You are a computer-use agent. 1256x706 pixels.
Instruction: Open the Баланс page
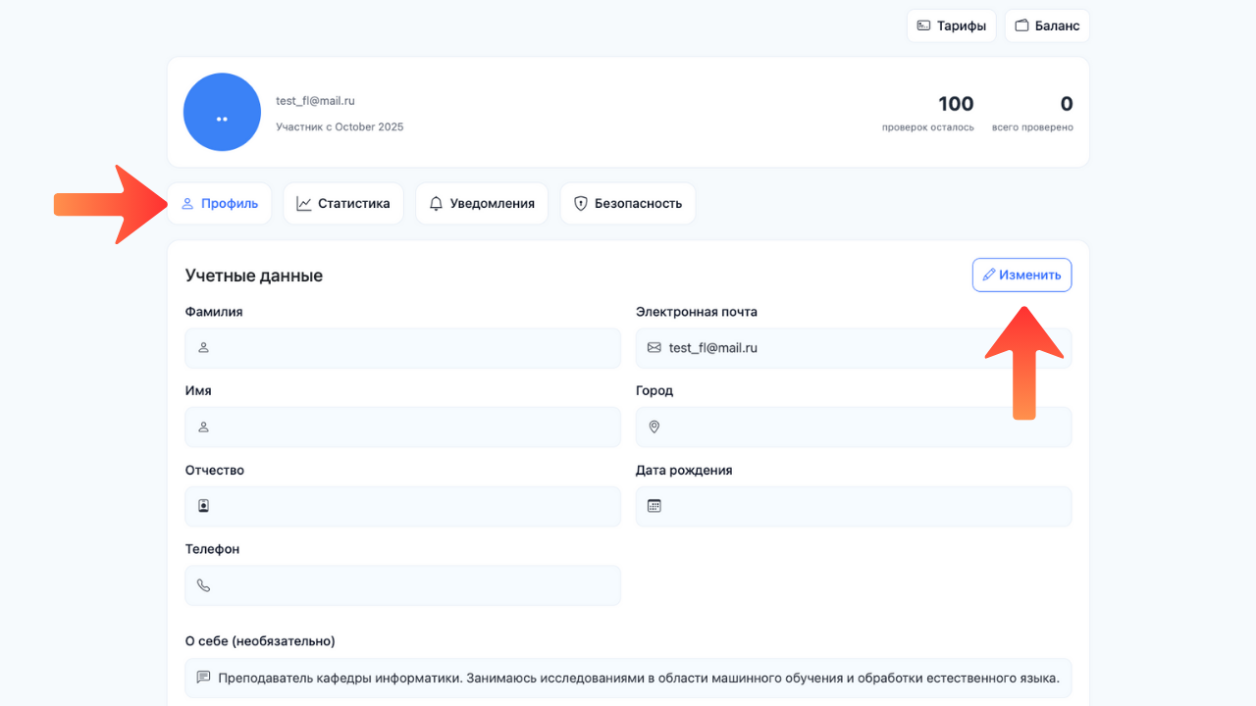click(x=1047, y=25)
